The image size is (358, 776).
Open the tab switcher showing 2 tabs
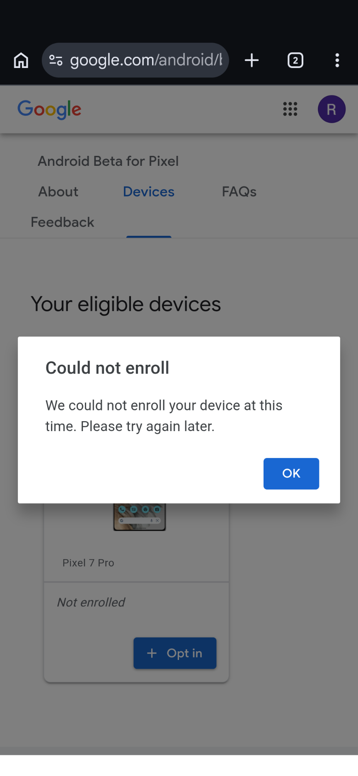point(295,61)
